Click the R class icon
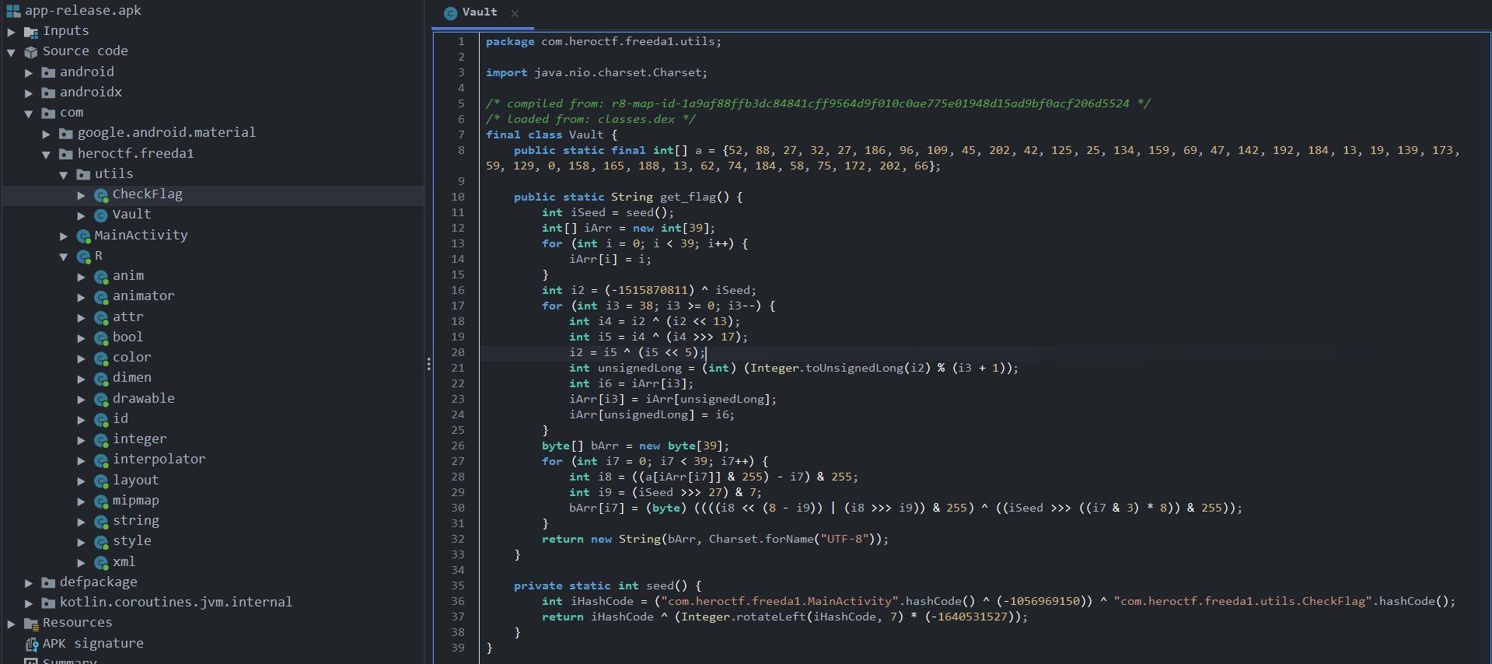1492x664 pixels. 83,257
